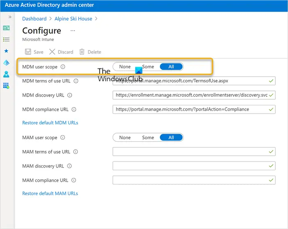Click checkmark in MAM compliance URL field
The width and height of the screenshot is (288, 229).
point(271,180)
